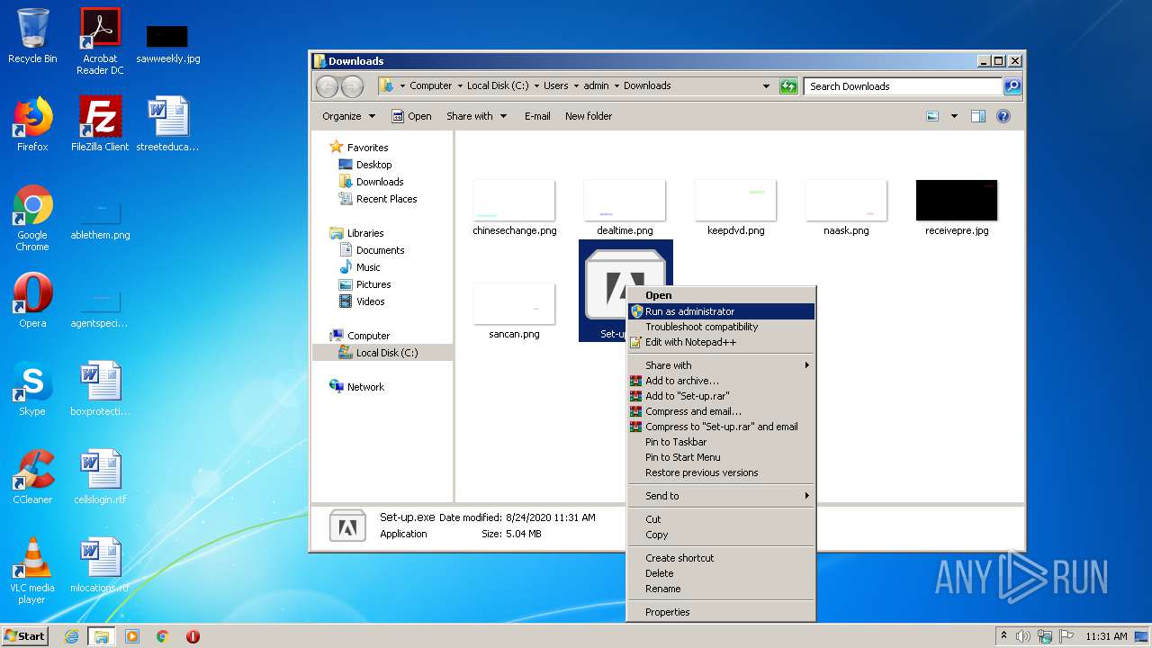Click the Users breadcrumb in address bar
The image size is (1152, 648).
(555, 86)
